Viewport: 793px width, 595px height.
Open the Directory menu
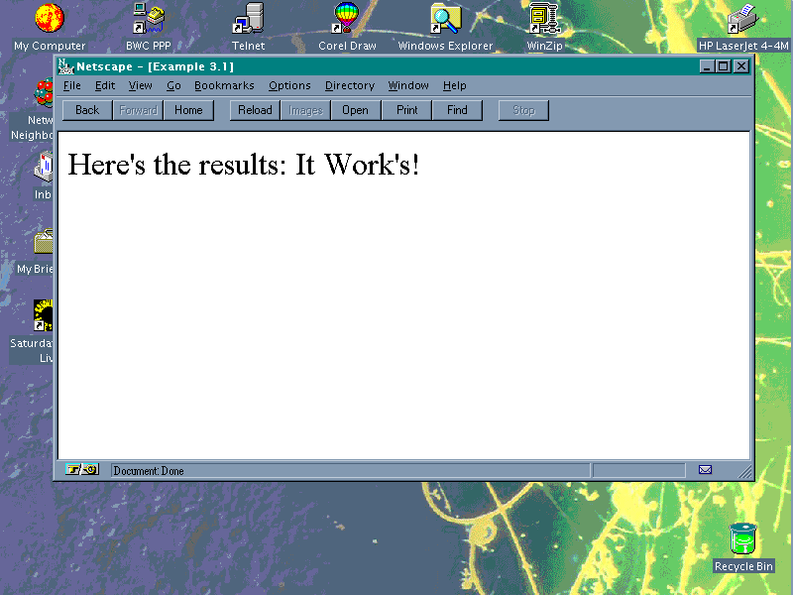(349, 86)
